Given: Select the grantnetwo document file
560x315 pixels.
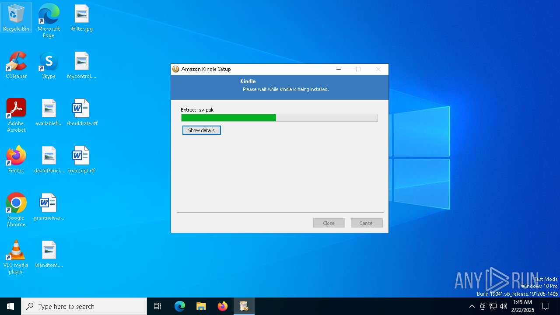Looking at the screenshot, I should point(49,207).
